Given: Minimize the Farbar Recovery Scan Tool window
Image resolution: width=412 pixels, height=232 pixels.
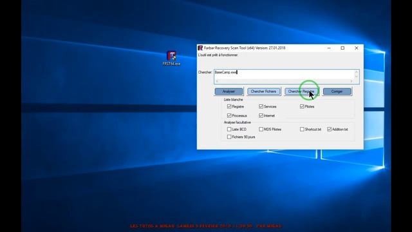Looking at the screenshot, I should [x=329, y=48].
